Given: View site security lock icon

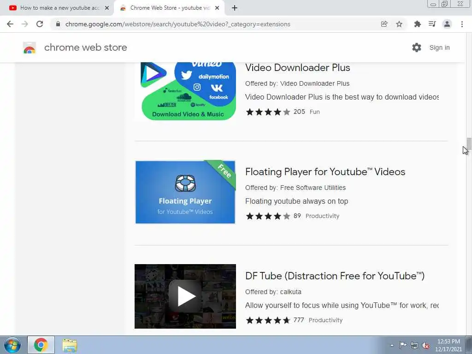Looking at the screenshot, I should pos(58,24).
